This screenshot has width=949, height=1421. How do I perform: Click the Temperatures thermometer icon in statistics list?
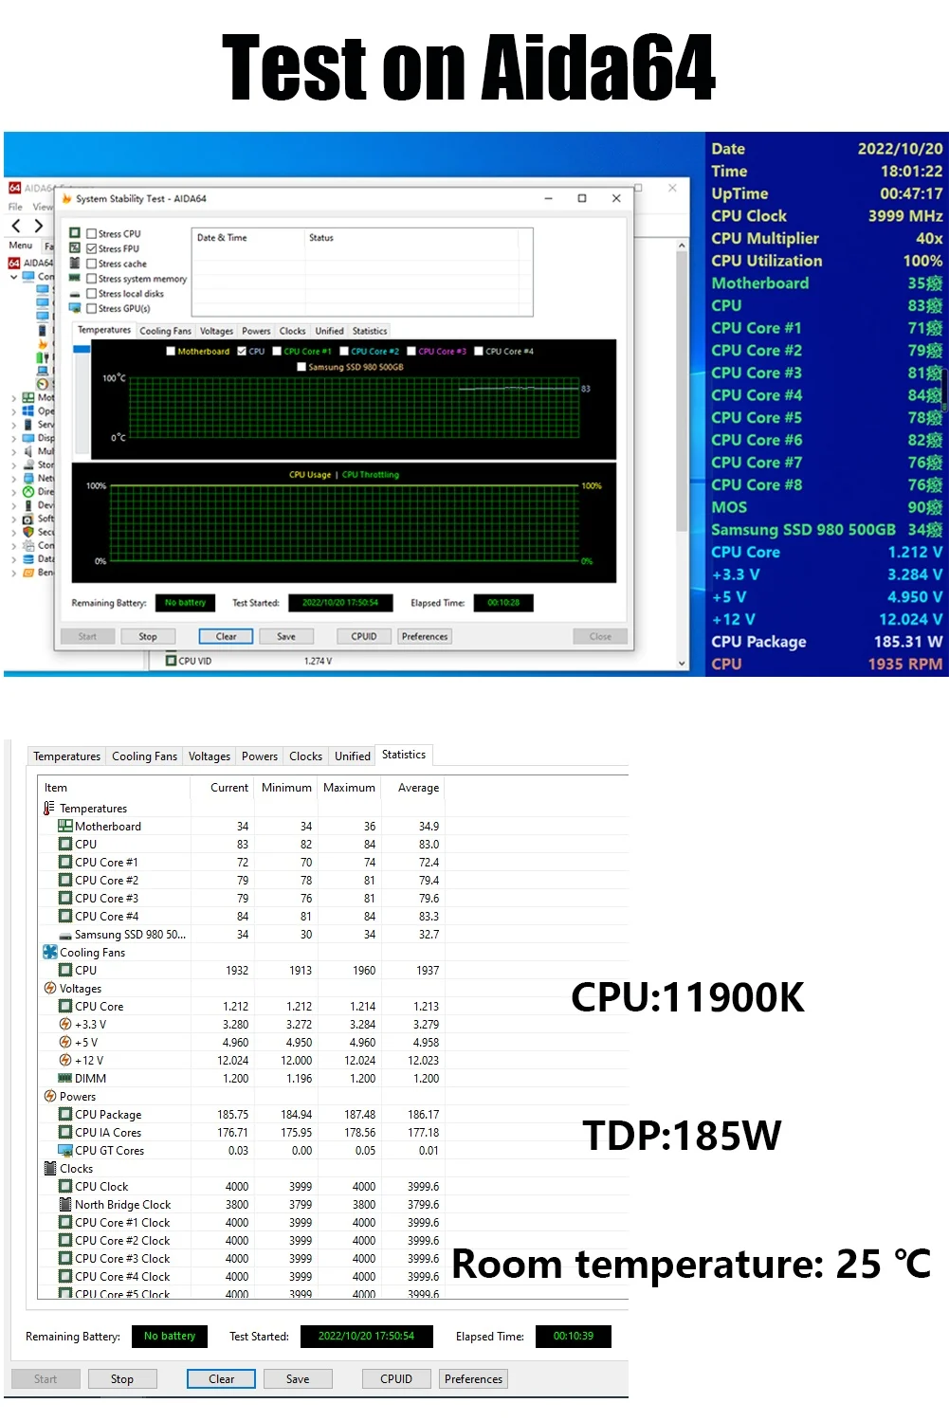click(x=49, y=809)
